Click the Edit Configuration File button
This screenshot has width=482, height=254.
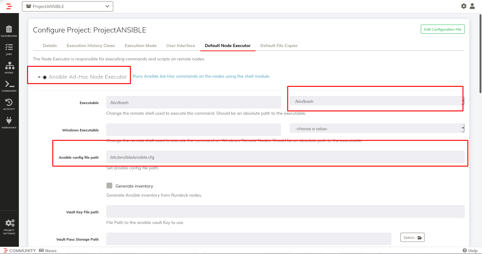click(443, 29)
